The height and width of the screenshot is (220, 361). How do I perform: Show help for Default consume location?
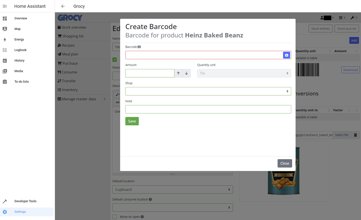pos(150,200)
